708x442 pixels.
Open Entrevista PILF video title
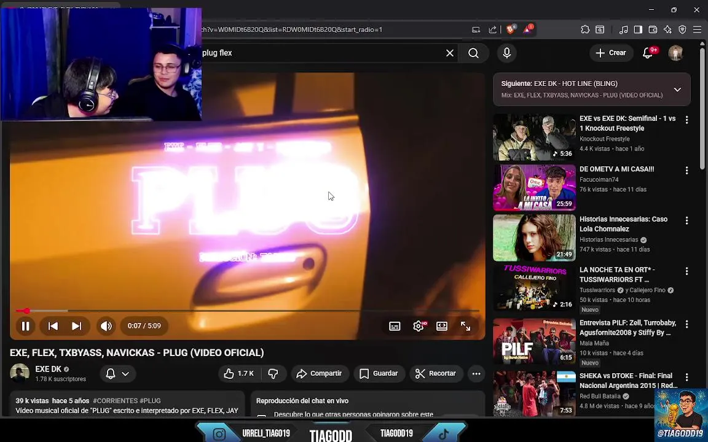(627, 328)
